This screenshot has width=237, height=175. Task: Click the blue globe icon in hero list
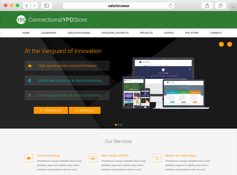tap(30, 81)
